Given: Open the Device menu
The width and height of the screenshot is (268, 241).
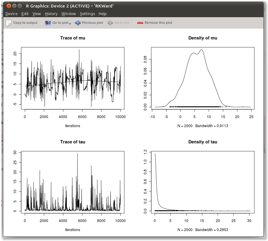Looking at the screenshot, I should point(11,14).
